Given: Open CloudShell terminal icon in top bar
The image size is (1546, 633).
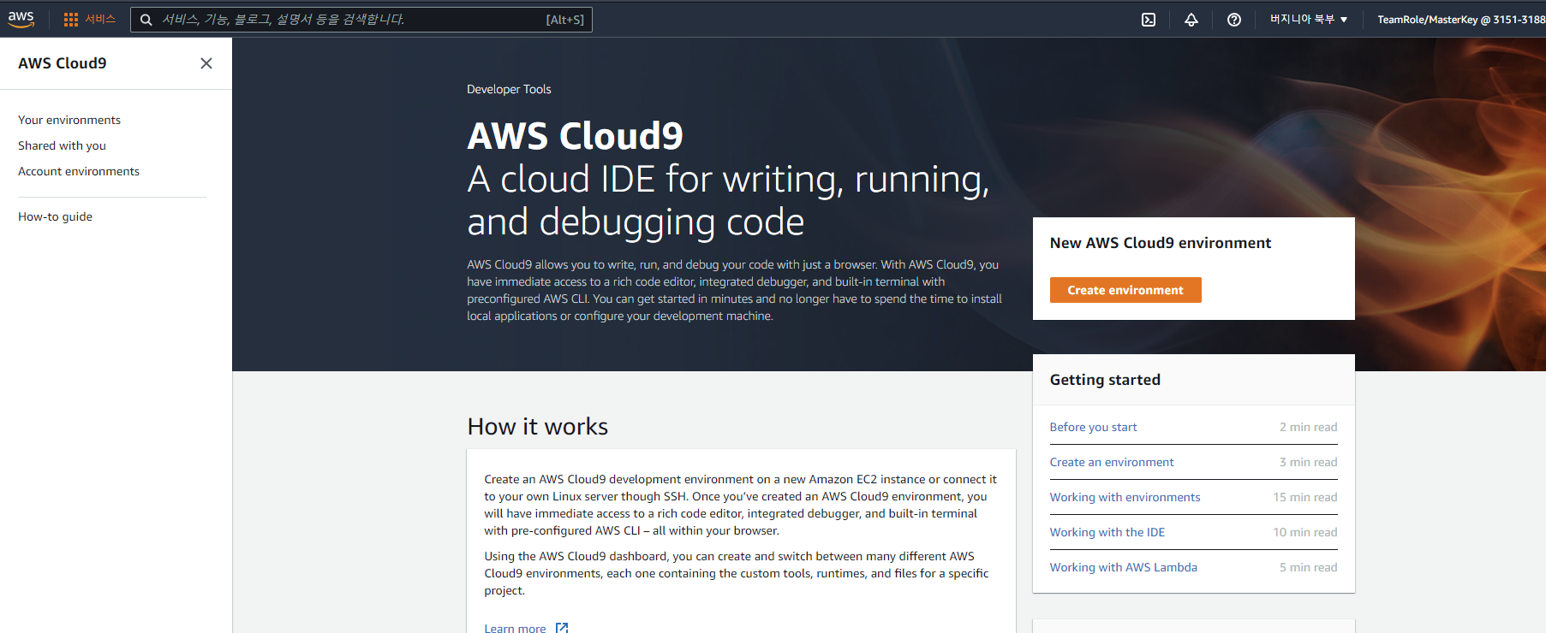Looking at the screenshot, I should coord(1149,20).
